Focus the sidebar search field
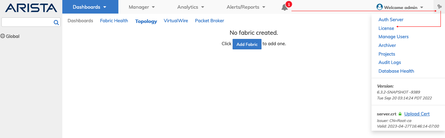The width and height of the screenshot is (445, 138). click(28, 22)
